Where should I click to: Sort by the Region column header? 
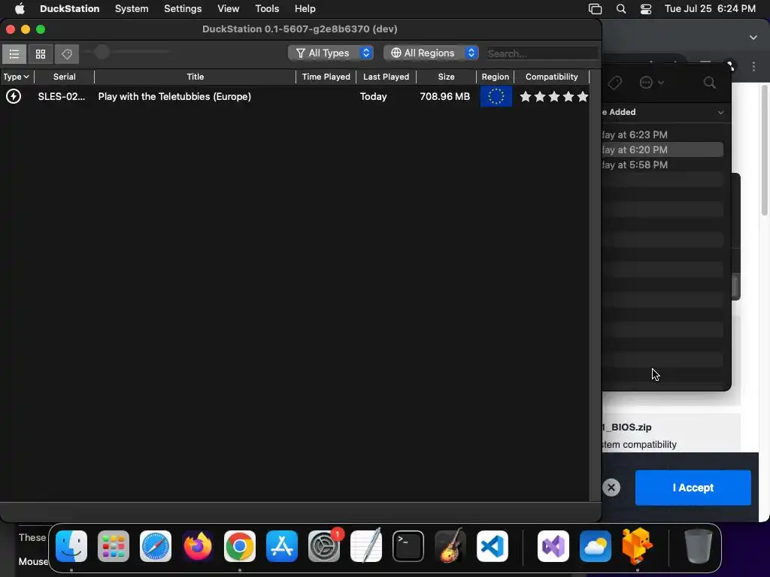495,77
